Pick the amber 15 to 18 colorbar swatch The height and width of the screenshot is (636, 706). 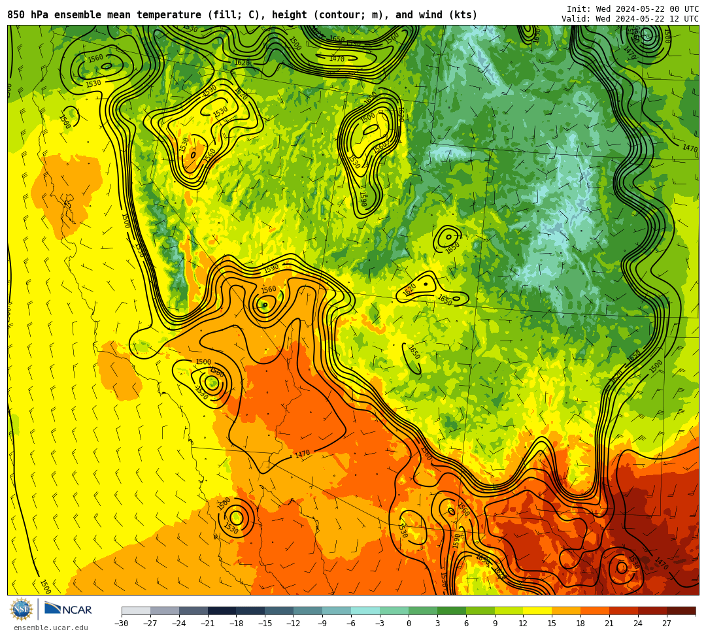(x=566, y=611)
